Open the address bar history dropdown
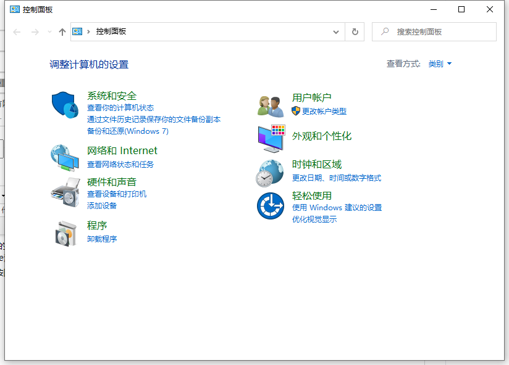This screenshot has width=509, height=365. click(336, 31)
